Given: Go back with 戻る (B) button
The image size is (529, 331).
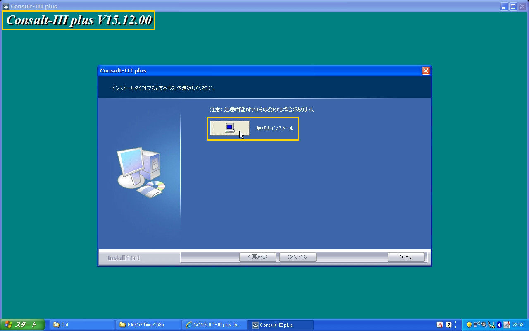Looking at the screenshot, I should [x=258, y=257].
